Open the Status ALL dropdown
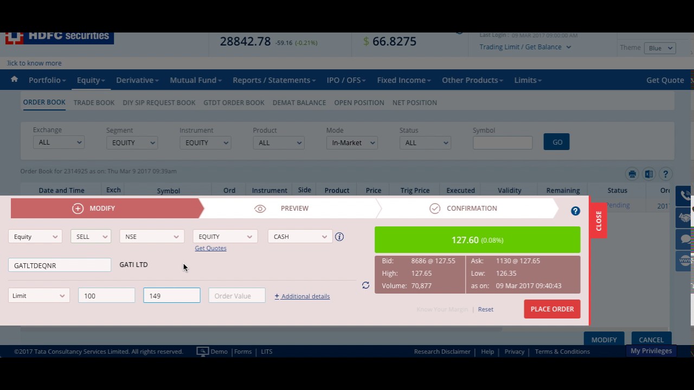The image size is (694, 390). click(425, 142)
